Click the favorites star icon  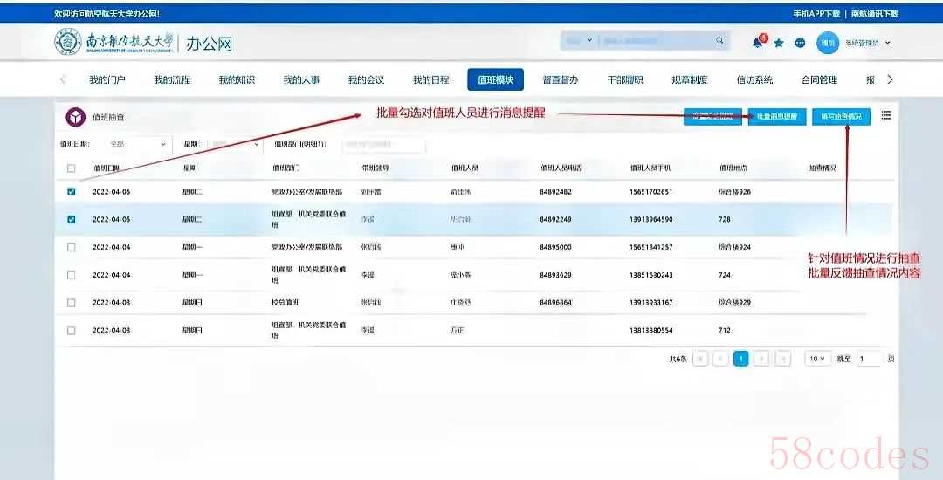pos(779,44)
